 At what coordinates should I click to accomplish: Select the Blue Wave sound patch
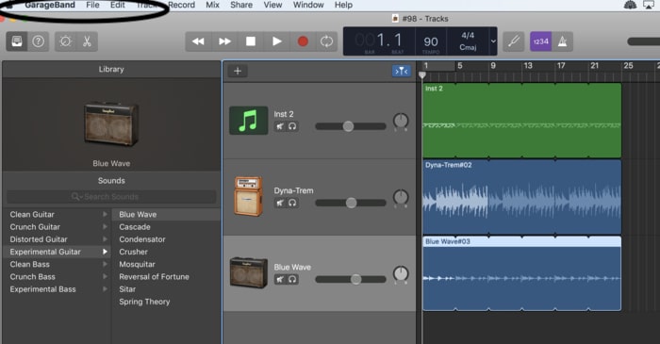[x=166, y=215]
